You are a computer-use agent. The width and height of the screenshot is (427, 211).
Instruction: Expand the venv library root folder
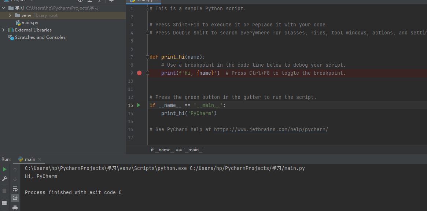(x=10, y=15)
